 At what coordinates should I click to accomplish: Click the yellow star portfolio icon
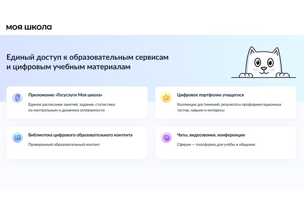pyautogui.click(x=166, y=97)
